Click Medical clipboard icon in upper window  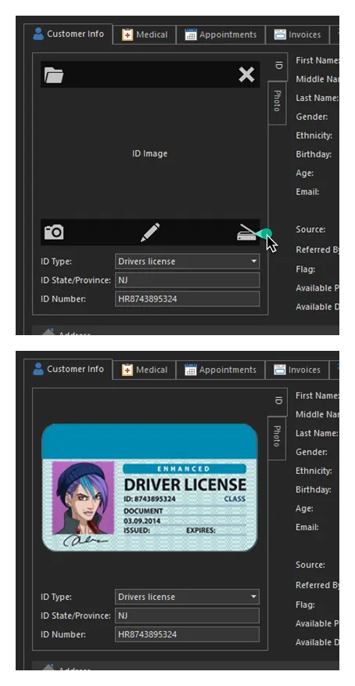pyautogui.click(x=127, y=34)
